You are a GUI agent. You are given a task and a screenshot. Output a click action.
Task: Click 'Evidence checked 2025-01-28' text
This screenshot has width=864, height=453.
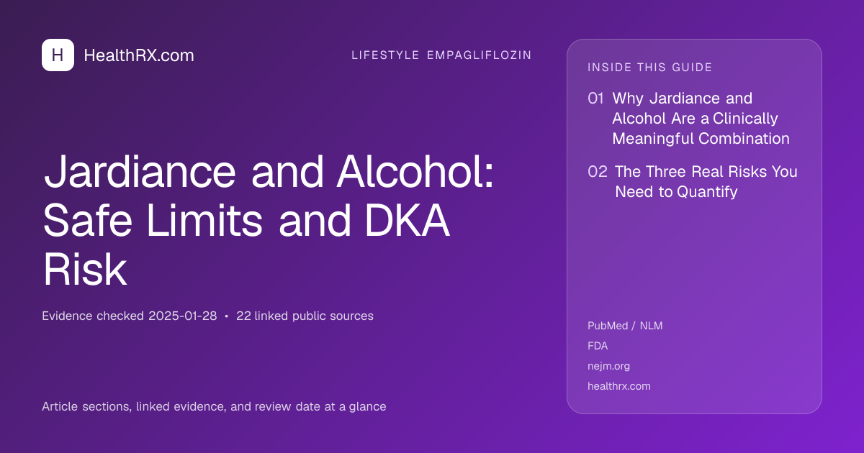130,316
